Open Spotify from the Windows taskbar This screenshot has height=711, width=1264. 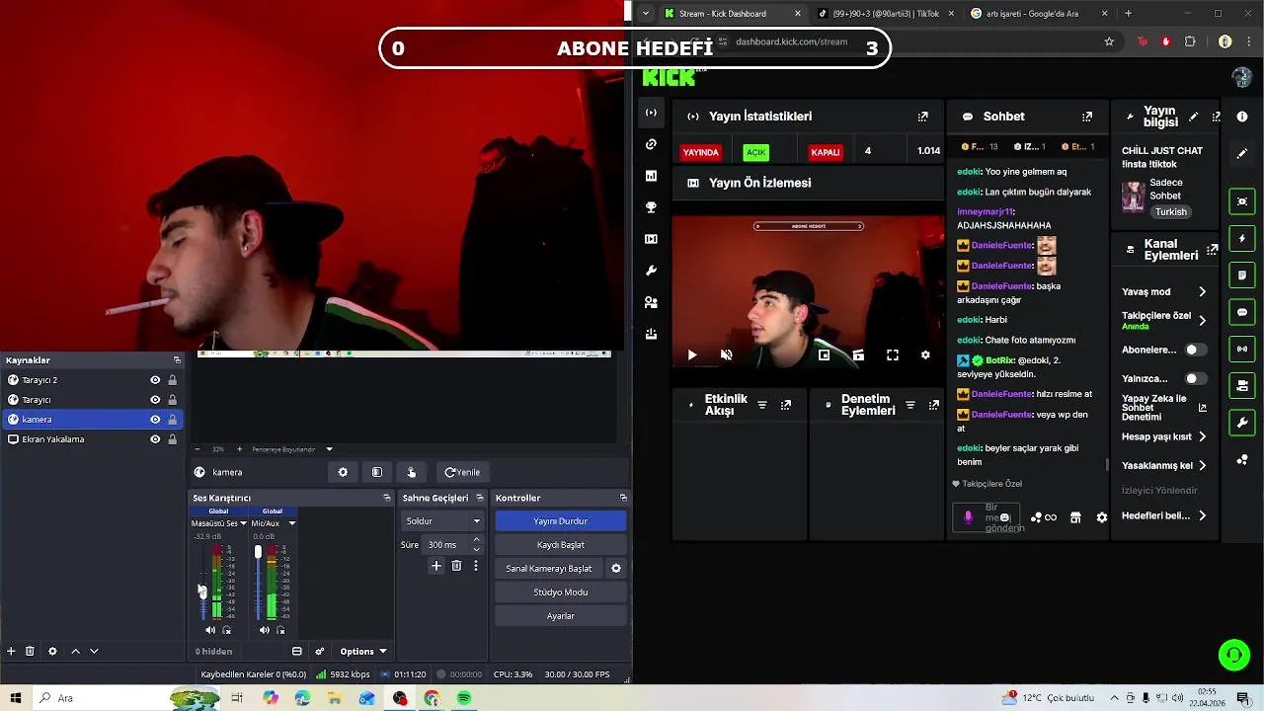[x=464, y=698]
